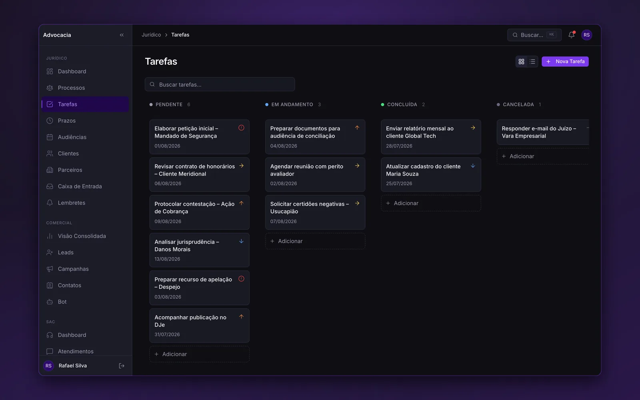The width and height of the screenshot is (640, 400).
Task: Open Processos in the sidebar
Action: pos(85,88)
